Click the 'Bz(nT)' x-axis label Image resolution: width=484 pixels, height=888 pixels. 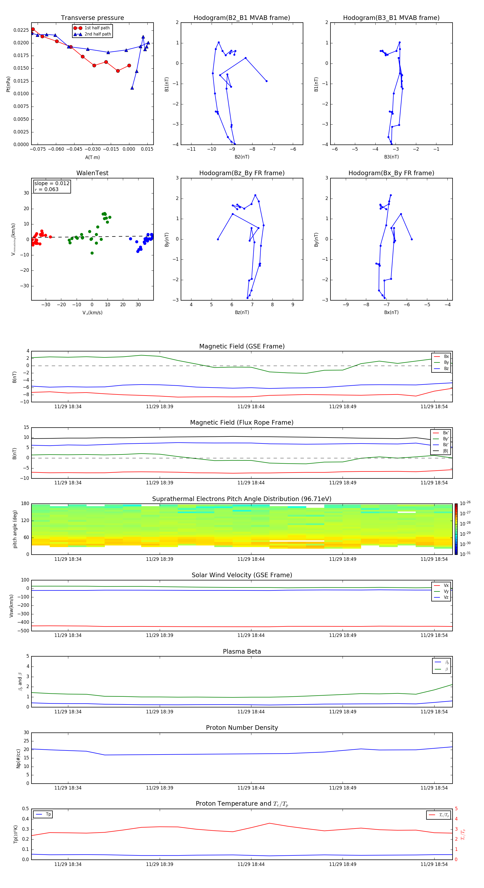[242, 313]
